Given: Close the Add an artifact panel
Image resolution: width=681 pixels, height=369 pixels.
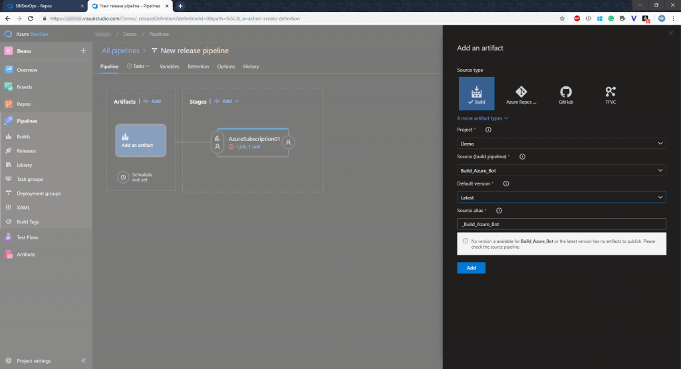Looking at the screenshot, I should point(671,33).
